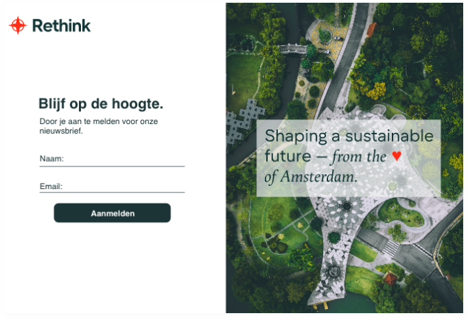Image resolution: width=468 pixels, height=320 pixels.
Task: Select the 'Blijf op de hoogte.' heading
Action: (x=101, y=104)
